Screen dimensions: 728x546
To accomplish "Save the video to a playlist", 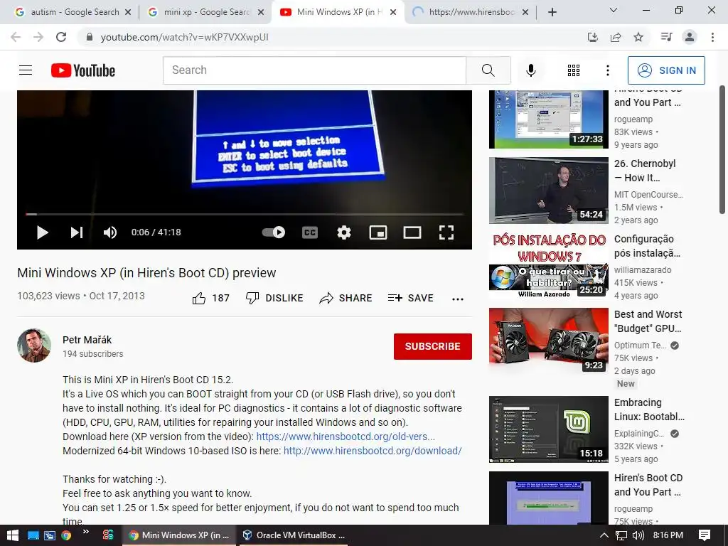I will click(411, 298).
